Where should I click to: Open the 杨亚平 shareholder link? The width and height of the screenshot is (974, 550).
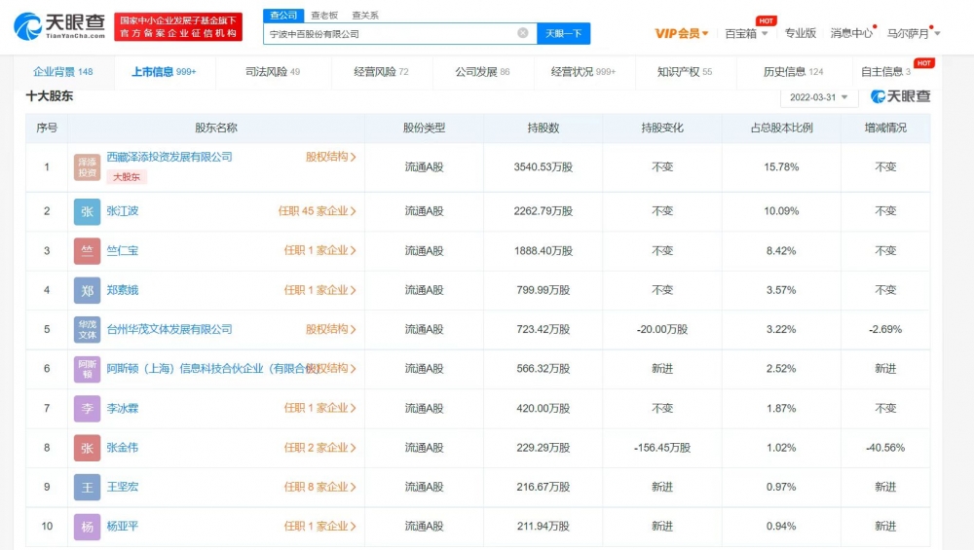123,527
